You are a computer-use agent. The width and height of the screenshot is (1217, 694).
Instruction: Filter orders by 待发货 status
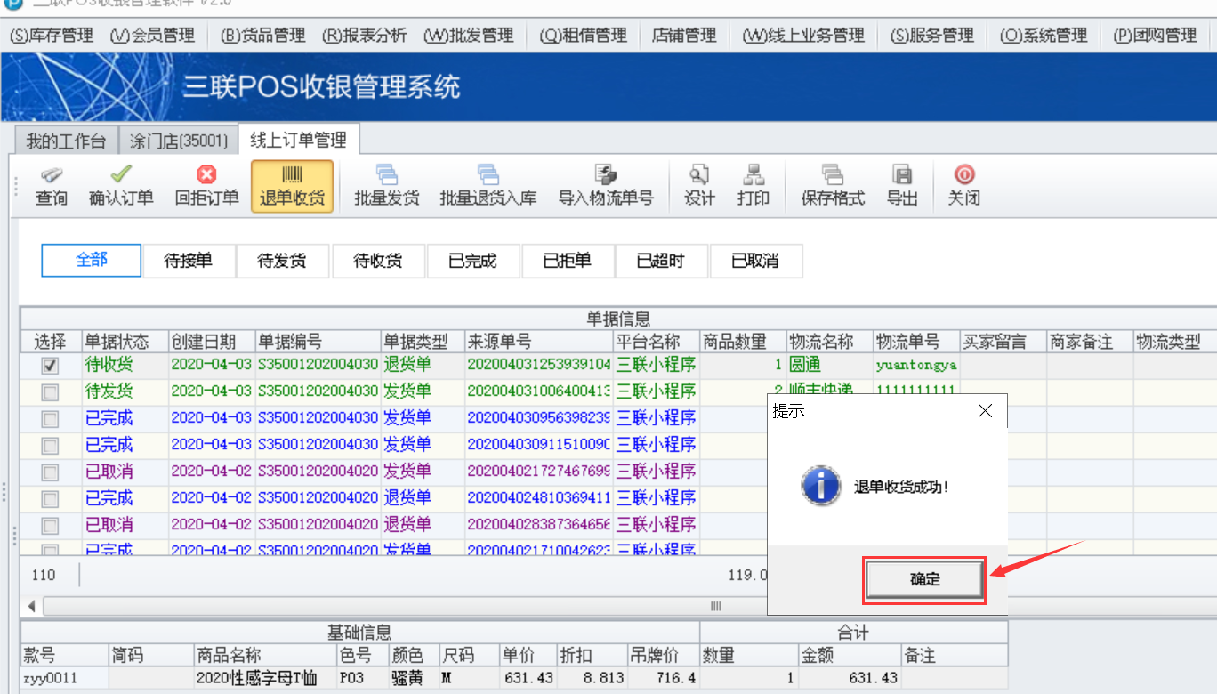281,261
